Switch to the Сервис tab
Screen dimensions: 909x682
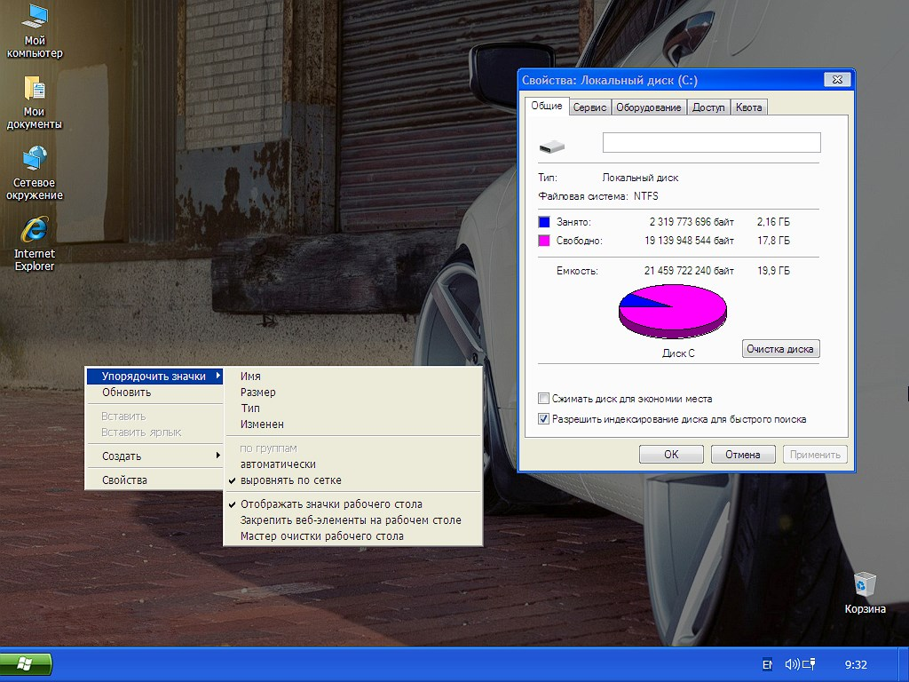point(589,107)
